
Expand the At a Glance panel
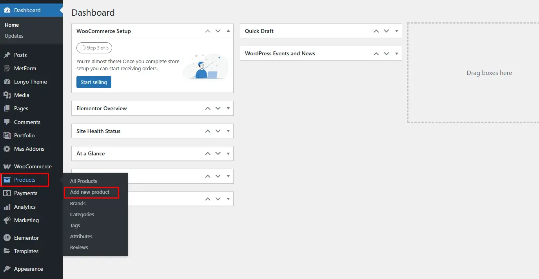[x=228, y=153]
